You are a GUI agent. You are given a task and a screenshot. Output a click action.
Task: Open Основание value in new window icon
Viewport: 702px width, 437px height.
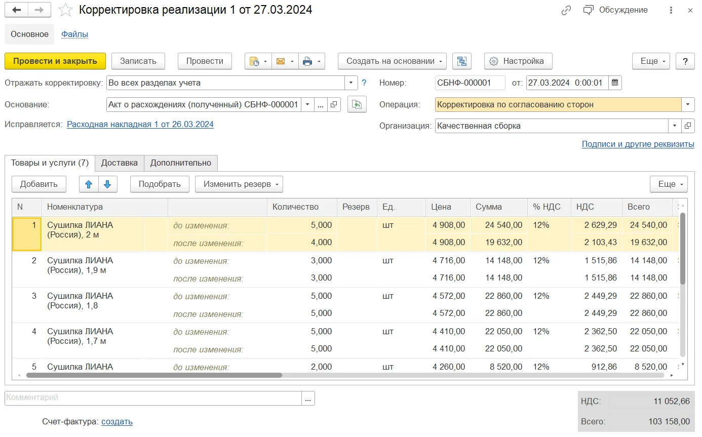click(x=334, y=104)
